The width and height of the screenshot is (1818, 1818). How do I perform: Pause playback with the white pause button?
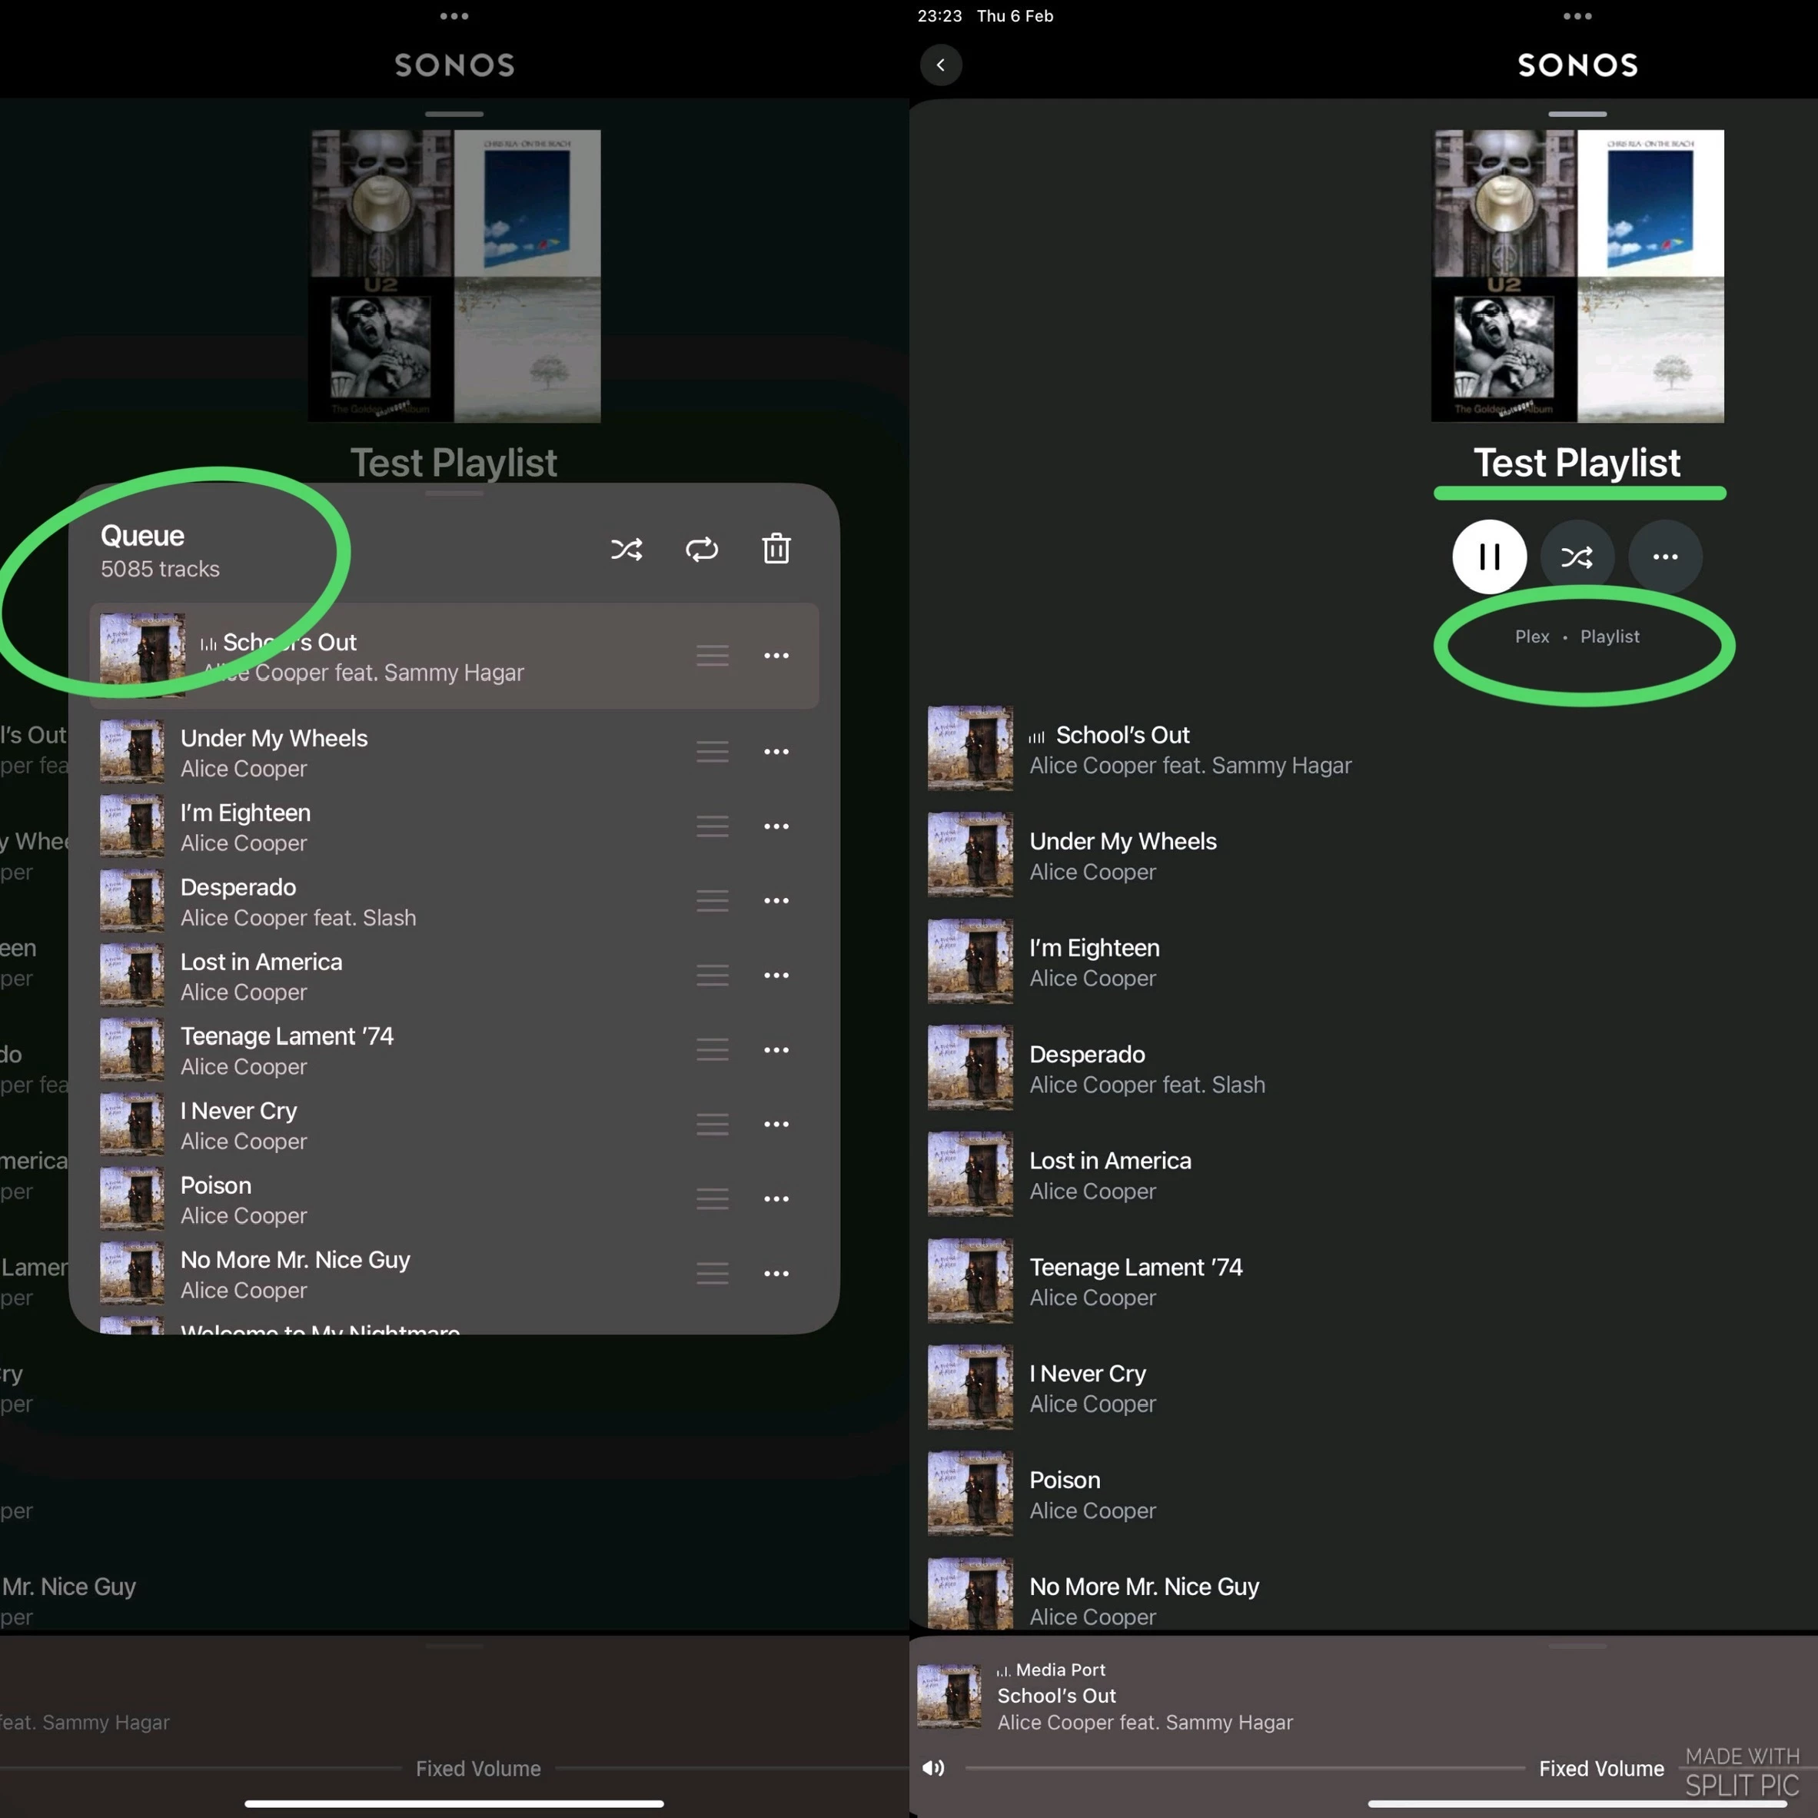point(1489,556)
